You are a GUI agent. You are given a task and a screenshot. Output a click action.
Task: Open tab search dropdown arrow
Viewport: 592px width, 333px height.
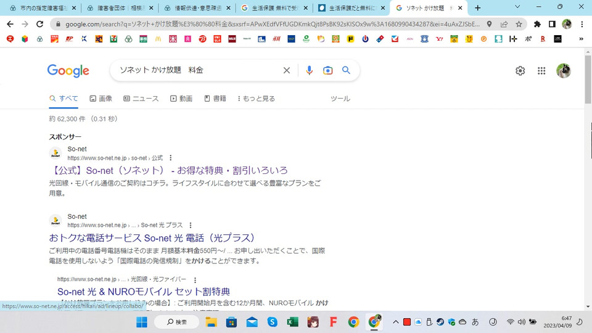click(x=517, y=7)
